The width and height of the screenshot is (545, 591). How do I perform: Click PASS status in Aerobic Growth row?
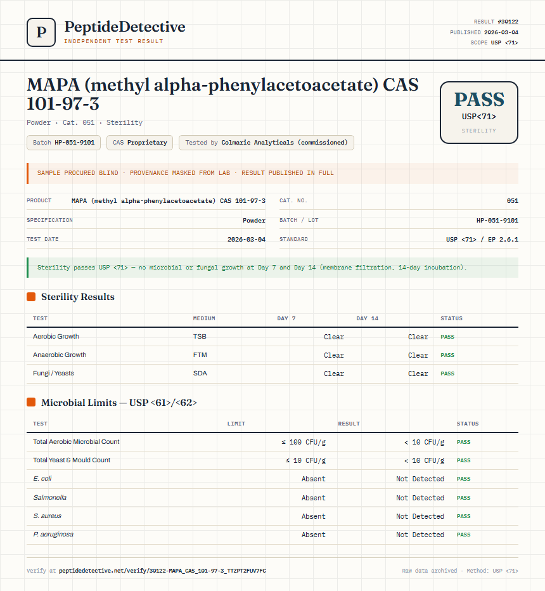[447, 337]
